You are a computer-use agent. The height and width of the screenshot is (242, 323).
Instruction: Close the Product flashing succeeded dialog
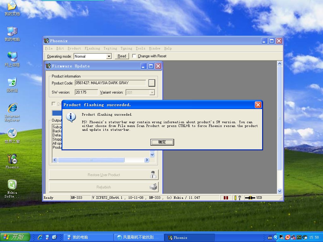(258, 105)
